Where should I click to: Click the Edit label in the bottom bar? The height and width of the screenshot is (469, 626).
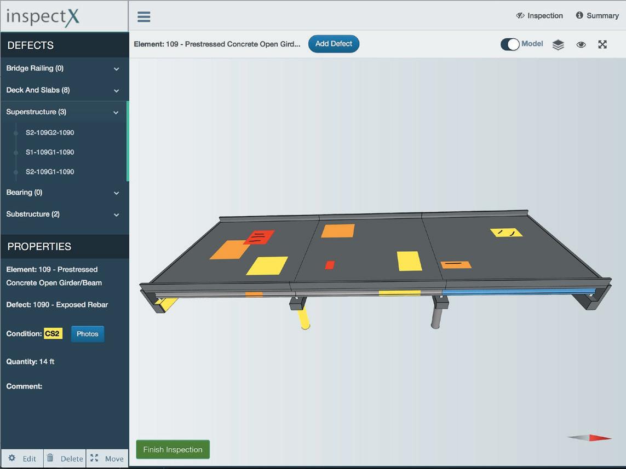click(x=29, y=459)
